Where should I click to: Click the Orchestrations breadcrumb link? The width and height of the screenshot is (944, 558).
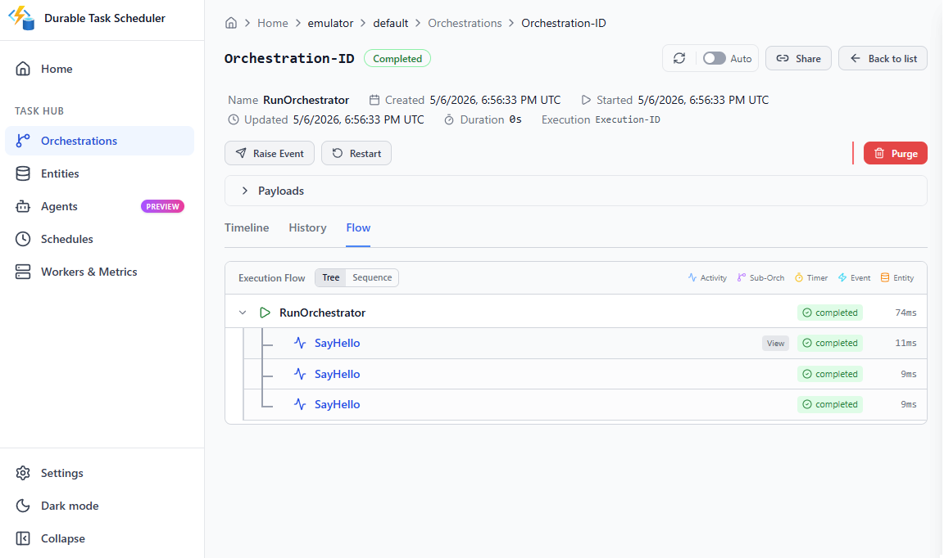(465, 23)
